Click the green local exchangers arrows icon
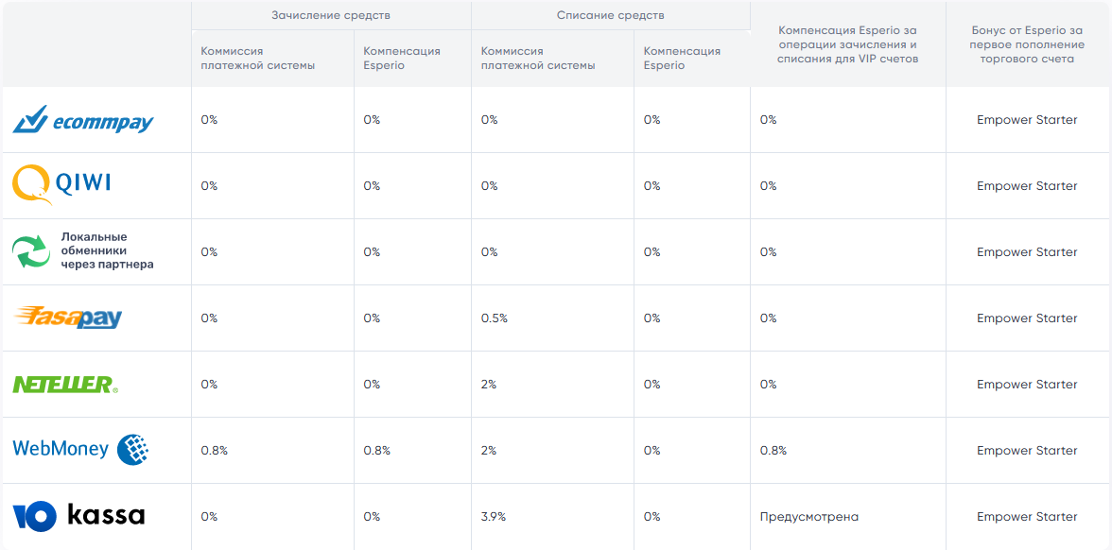Viewport: 1112px width, 550px height. (30, 252)
